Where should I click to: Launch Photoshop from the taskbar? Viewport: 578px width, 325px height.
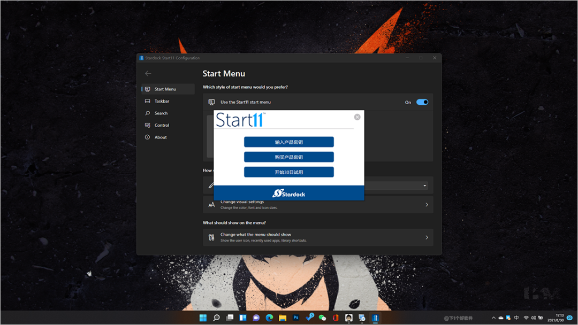(296, 318)
